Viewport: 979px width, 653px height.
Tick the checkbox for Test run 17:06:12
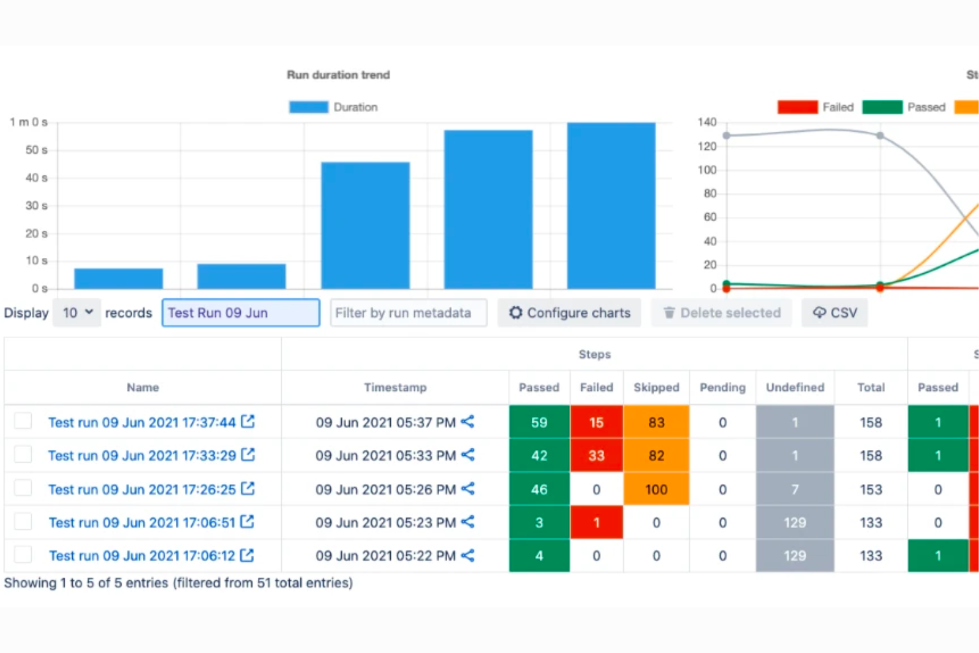[23, 554]
